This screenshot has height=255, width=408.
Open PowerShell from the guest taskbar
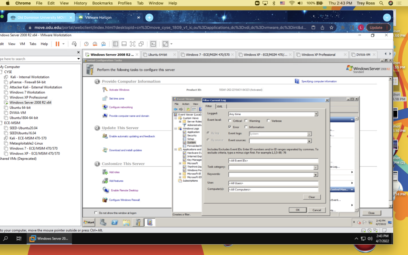pyautogui.click(x=114, y=222)
